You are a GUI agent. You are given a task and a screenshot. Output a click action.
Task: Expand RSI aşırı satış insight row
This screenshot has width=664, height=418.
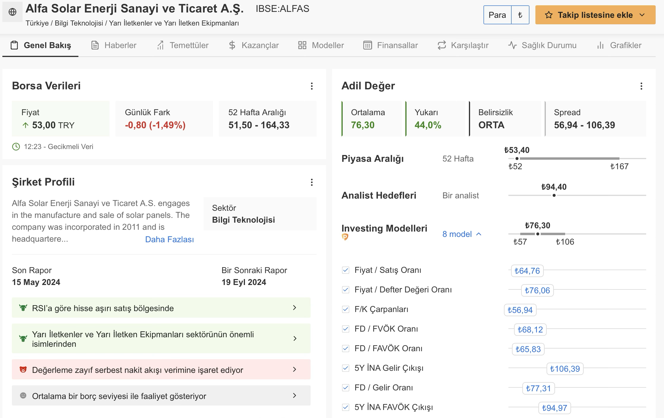click(161, 308)
